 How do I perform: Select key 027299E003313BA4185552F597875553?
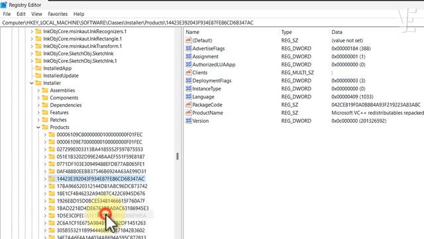[x=100, y=149]
